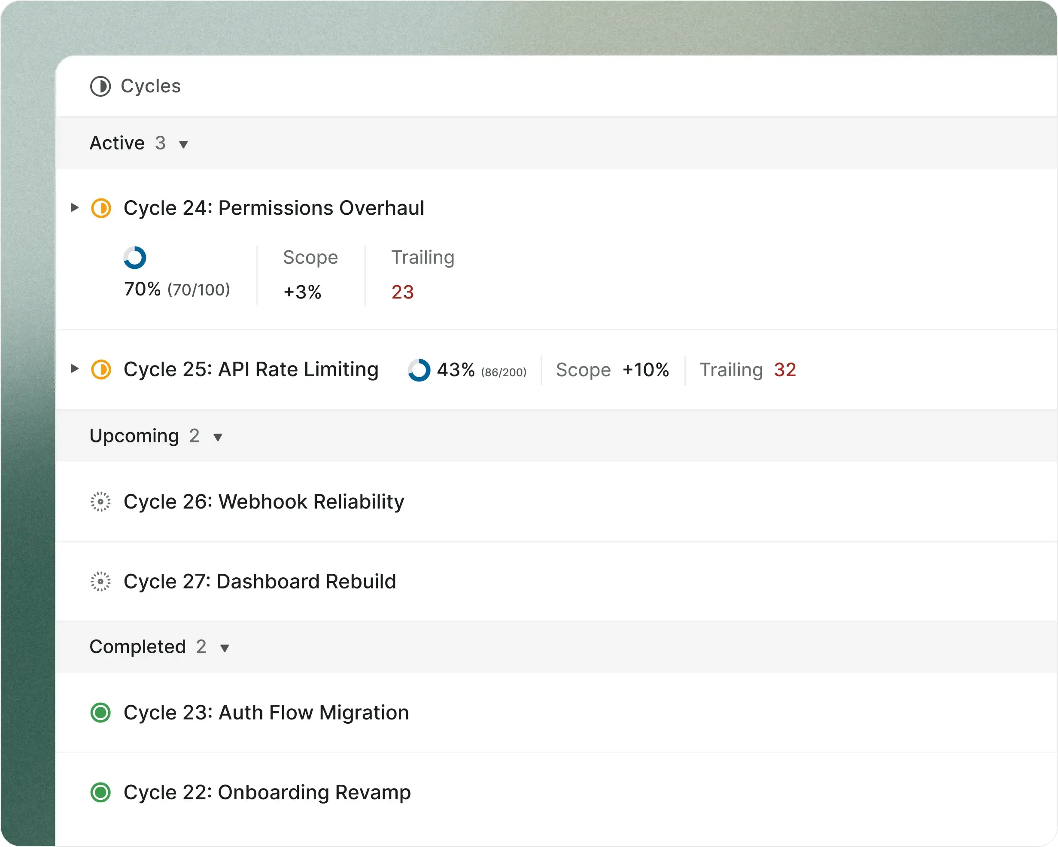Click the completed status icon for Cycle 22
Viewport: 1058px width, 847px height.
coord(100,792)
